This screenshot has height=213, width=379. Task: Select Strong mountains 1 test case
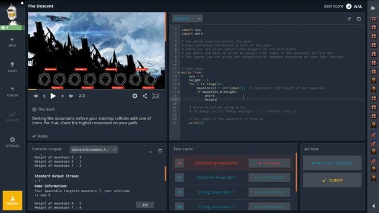coord(216,192)
